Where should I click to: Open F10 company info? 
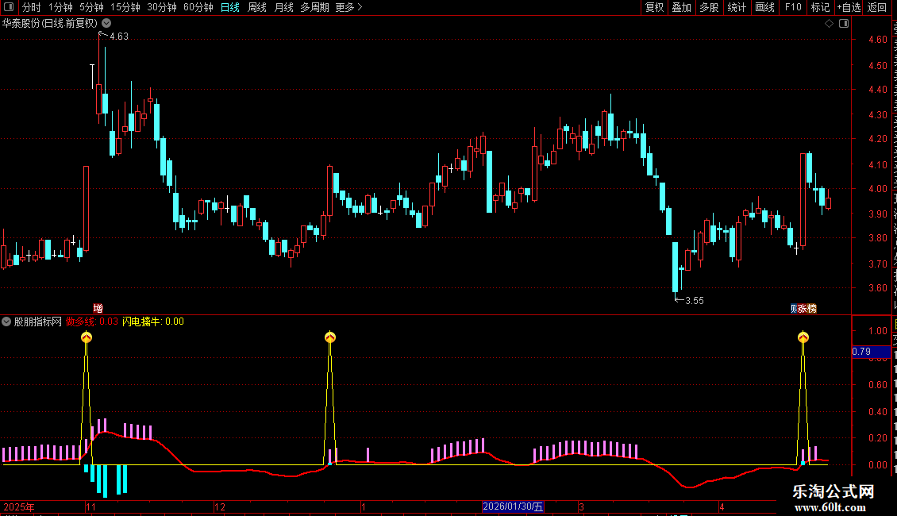point(793,7)
